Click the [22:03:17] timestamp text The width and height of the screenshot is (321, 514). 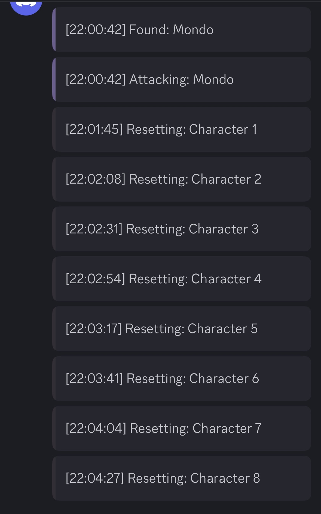pos(93,329)
